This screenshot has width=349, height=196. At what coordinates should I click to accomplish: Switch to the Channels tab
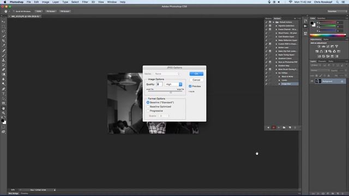(x=322, y=62)
